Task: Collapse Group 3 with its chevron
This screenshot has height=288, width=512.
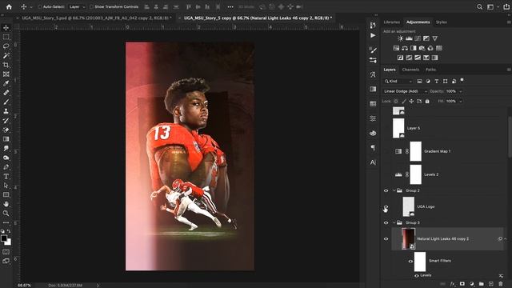Action: [394, 222]
